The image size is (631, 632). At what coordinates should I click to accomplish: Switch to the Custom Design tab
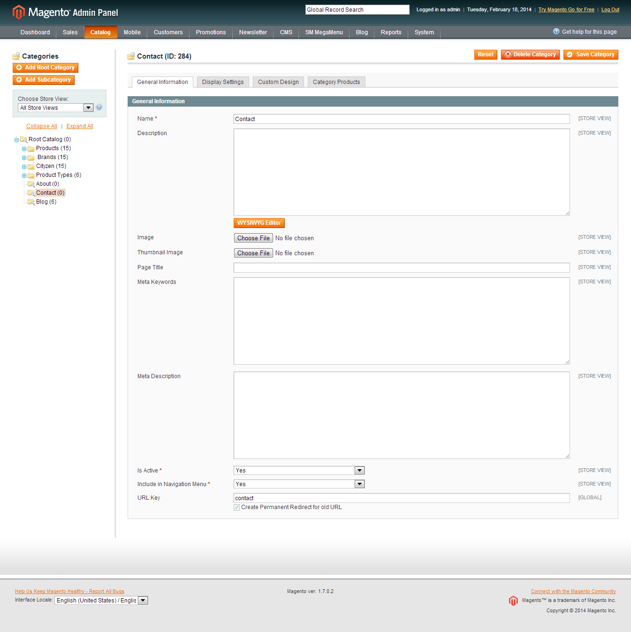(278, 82)
